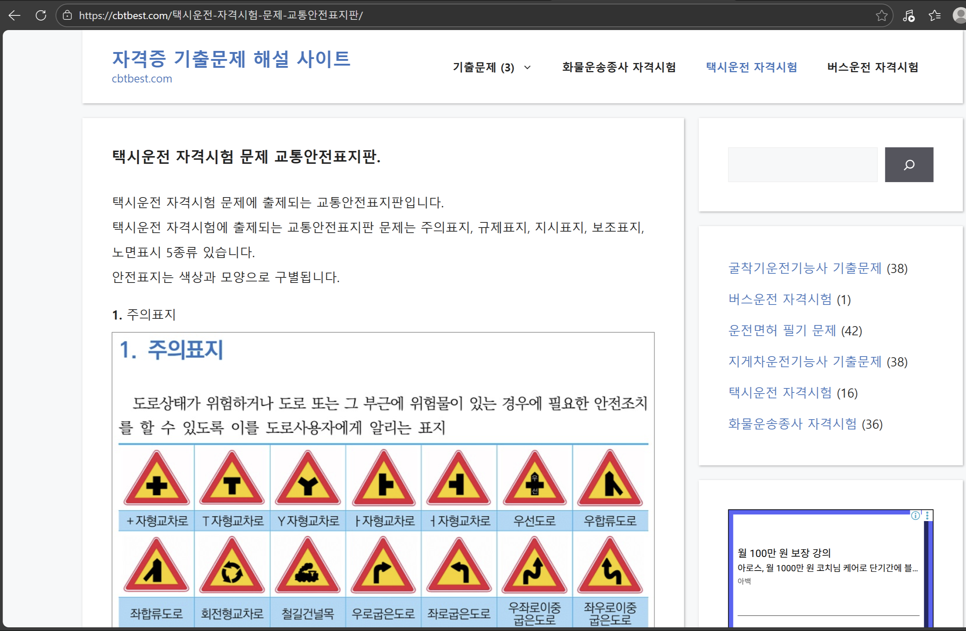Viewport: 966px width, 631px height.
Task: Open 지게차운전기능사 기출문제 category link
Action: click(x=805, y=362)
